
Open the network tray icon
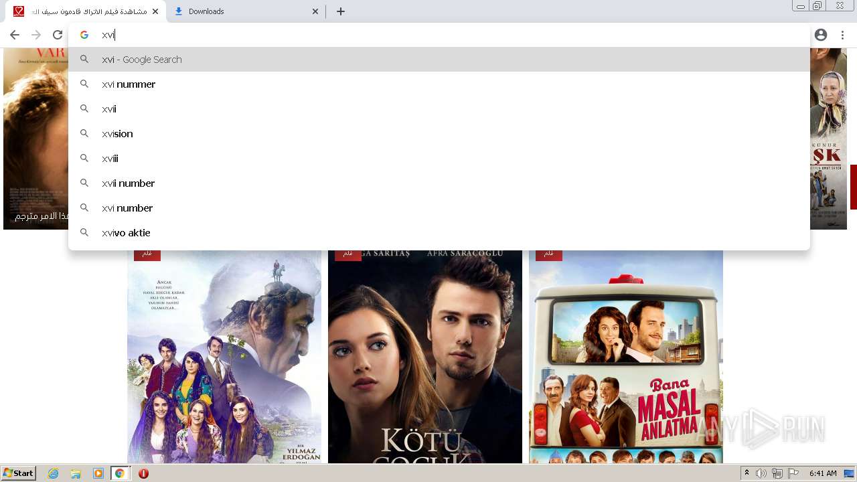click(777, 473)
